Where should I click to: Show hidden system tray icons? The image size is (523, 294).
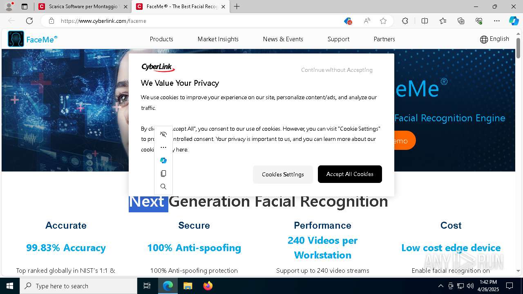tap(440, 286)
